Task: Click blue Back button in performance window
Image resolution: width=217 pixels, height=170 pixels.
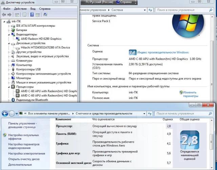Action: 5,114
